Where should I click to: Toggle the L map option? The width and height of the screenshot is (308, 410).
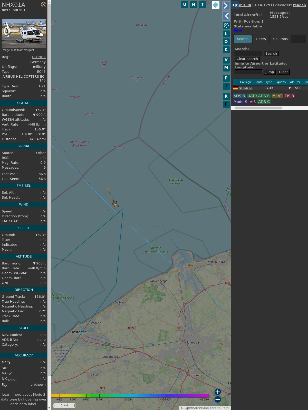tap(226, 34)
